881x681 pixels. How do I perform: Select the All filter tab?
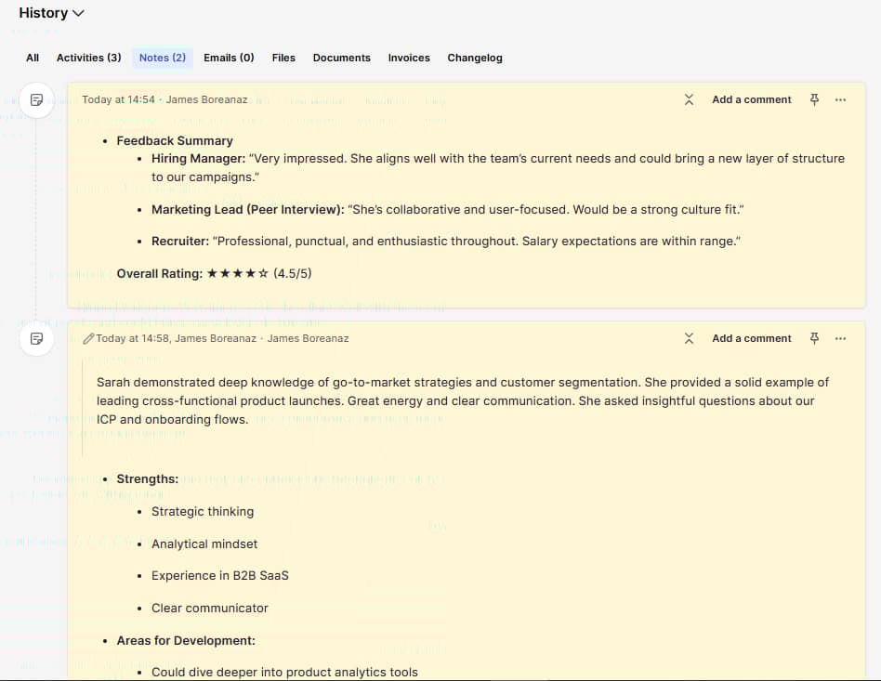[33, 58]
